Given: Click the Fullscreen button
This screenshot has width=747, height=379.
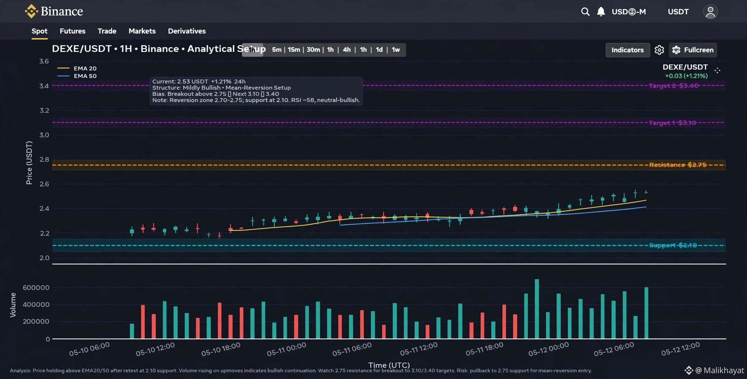Looking at the screenshot, I should point(693,50).
